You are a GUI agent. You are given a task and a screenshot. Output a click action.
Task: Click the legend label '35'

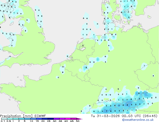[x=60, y=121]
